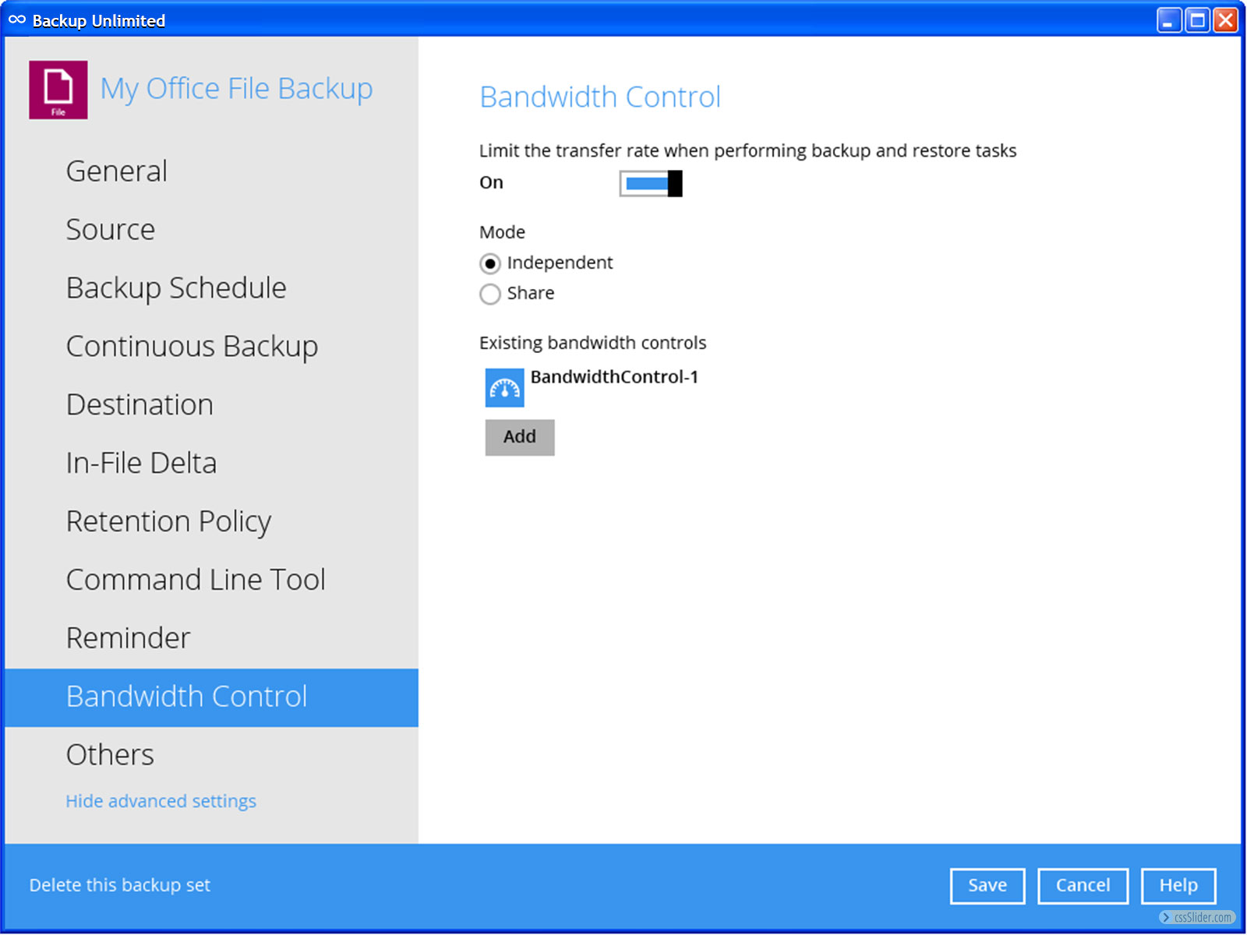Open the General settings section
Screen dimensions: 1247x935
point(116,171)
